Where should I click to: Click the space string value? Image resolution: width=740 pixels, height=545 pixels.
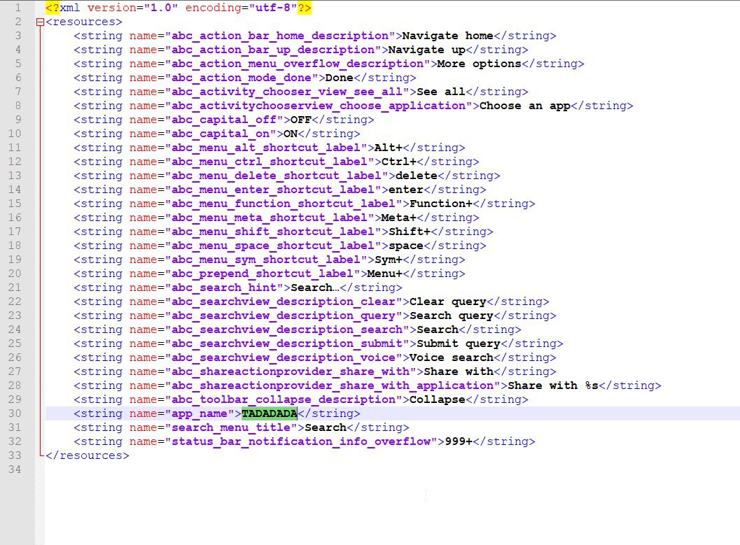(406, 246)
